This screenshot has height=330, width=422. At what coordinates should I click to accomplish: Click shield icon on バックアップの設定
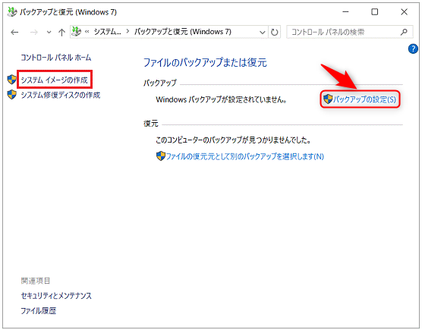tap(328, 99)
